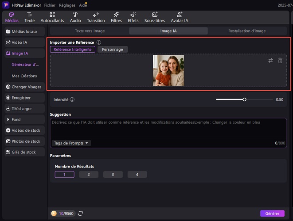The image size is (293, 221).
Task: Click the Intensité info icon
Action: pyautogui.click(x=72, y=99)
